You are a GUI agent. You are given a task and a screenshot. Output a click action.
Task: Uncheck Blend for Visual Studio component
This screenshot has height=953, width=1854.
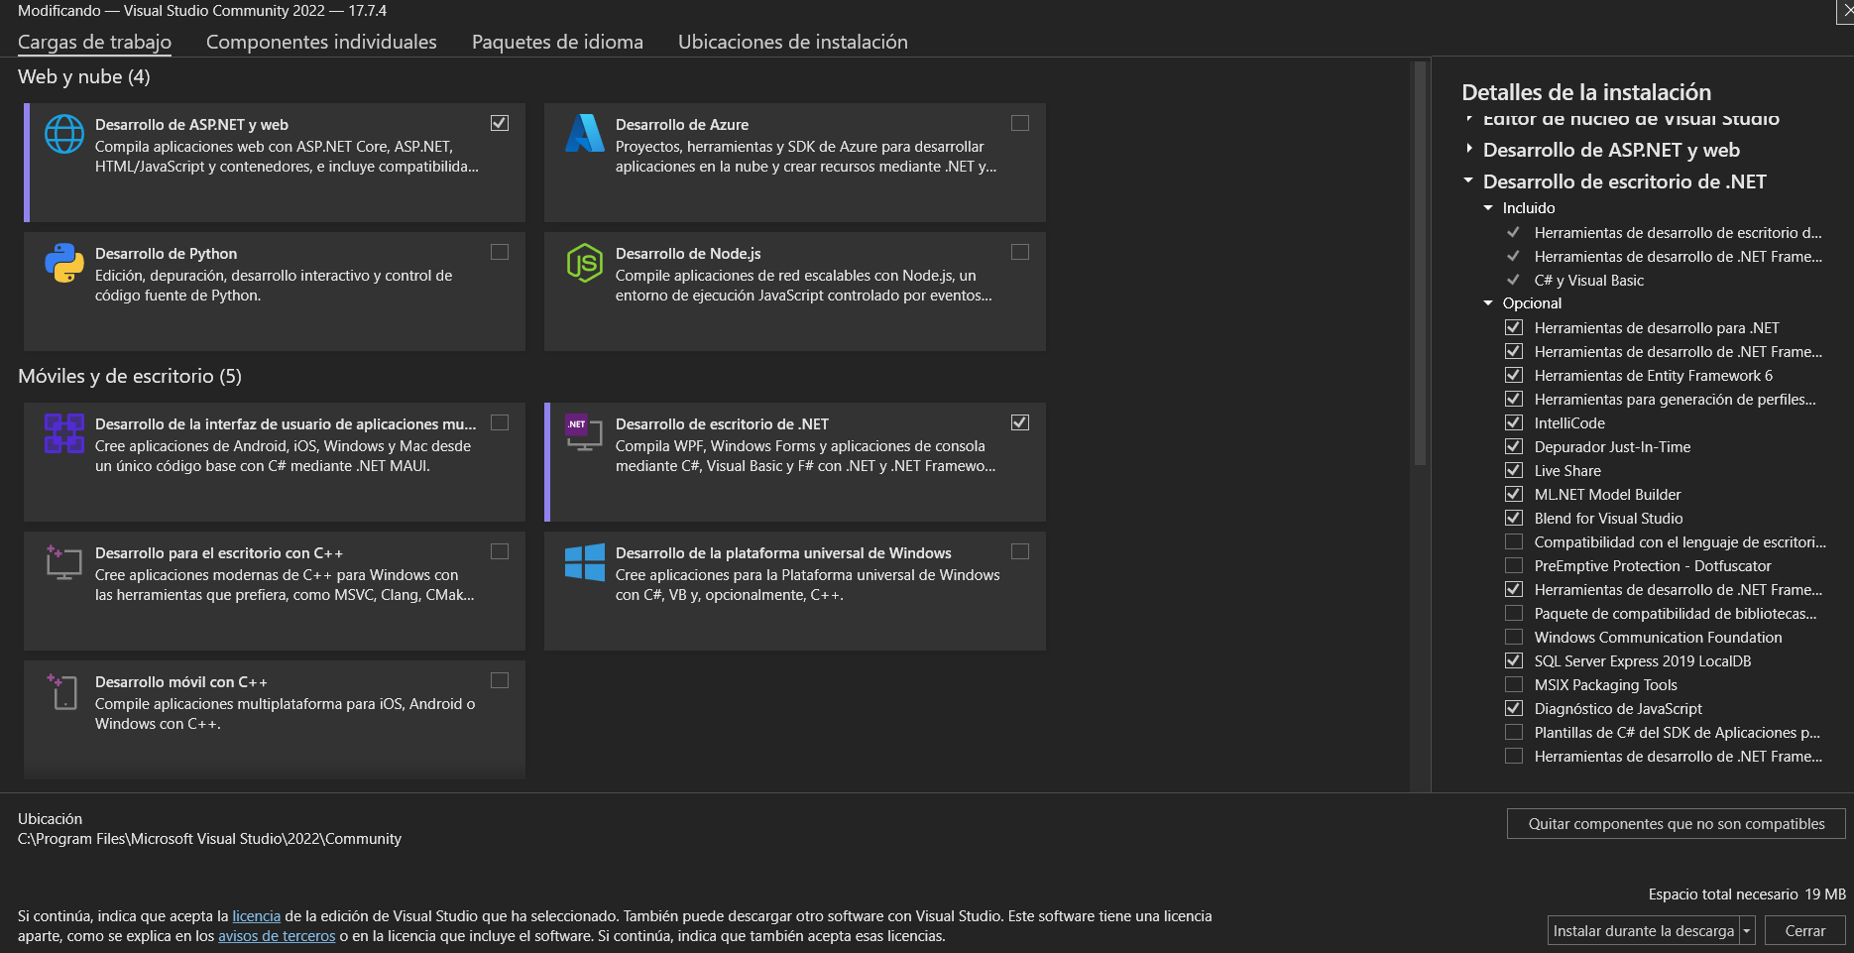[x=1514, y=518]
